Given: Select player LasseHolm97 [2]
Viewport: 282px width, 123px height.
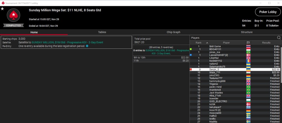Looking at the screenshot, I should [x=219, y=55].
